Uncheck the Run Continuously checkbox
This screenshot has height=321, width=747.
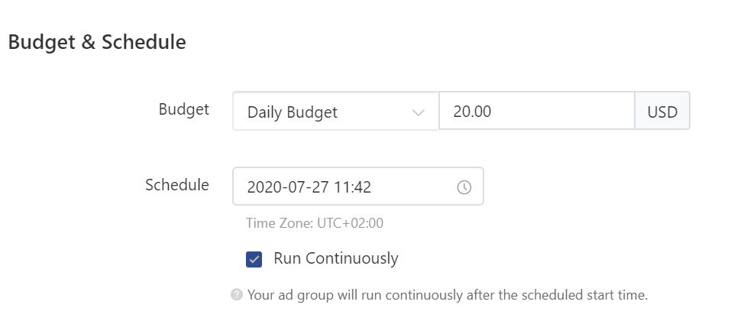click(x=254, y=259)
